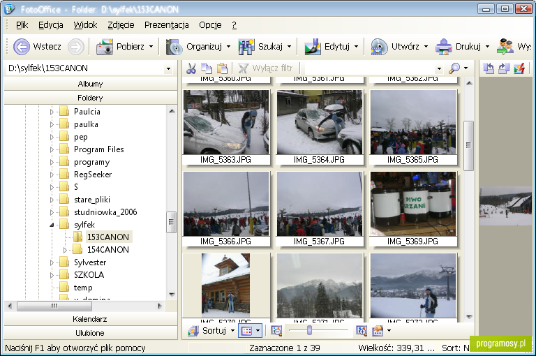Click the Wyłącz filtr funnel icon
This screenshot has width=536, height=356.
(x=243, y=68)
